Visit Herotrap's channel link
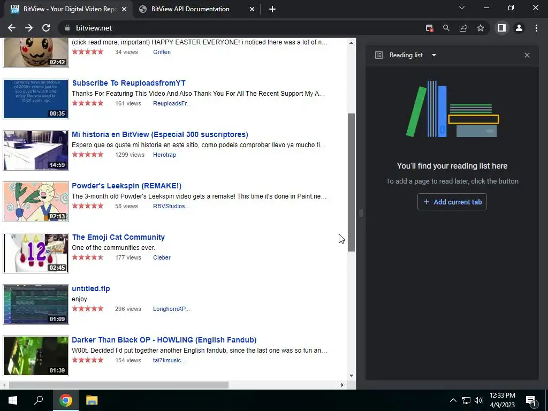The height and width of the screenshot is (411, 548). click(x=164, y=155)
